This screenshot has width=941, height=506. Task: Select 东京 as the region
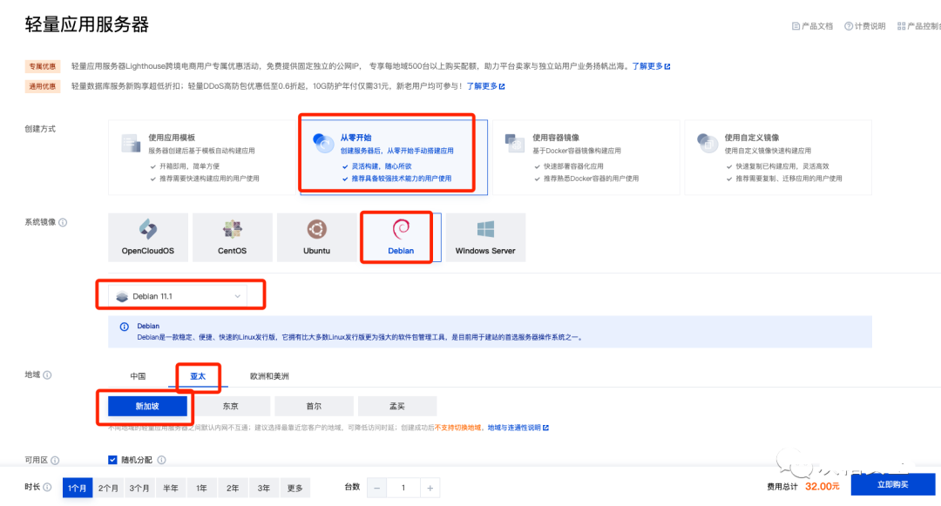[232, 406]
